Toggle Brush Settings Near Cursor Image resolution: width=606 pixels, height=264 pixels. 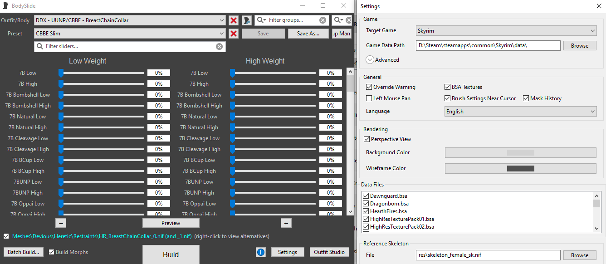coord(447,98)
